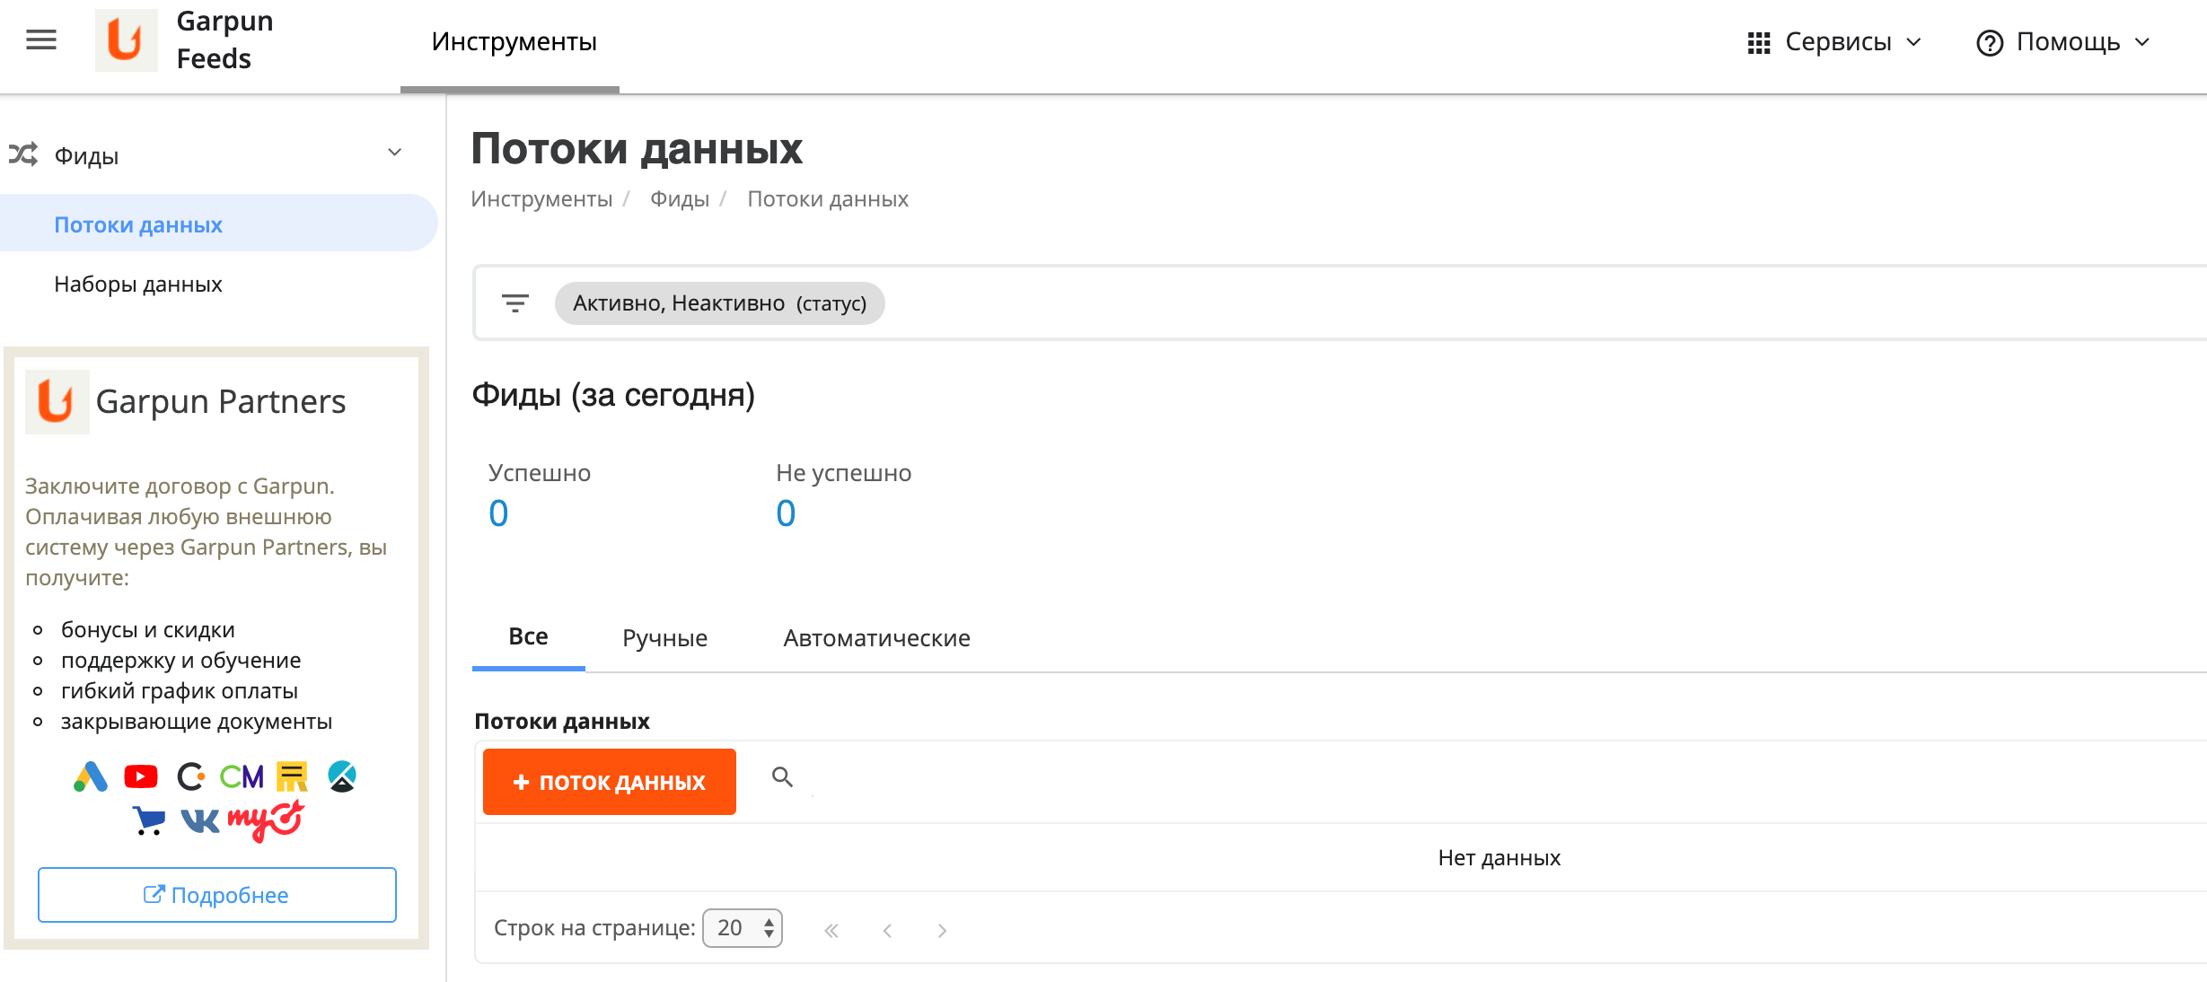2207x982 pixels.
Task: Switch to the Автоматические tab
Action: click(876, 638)
